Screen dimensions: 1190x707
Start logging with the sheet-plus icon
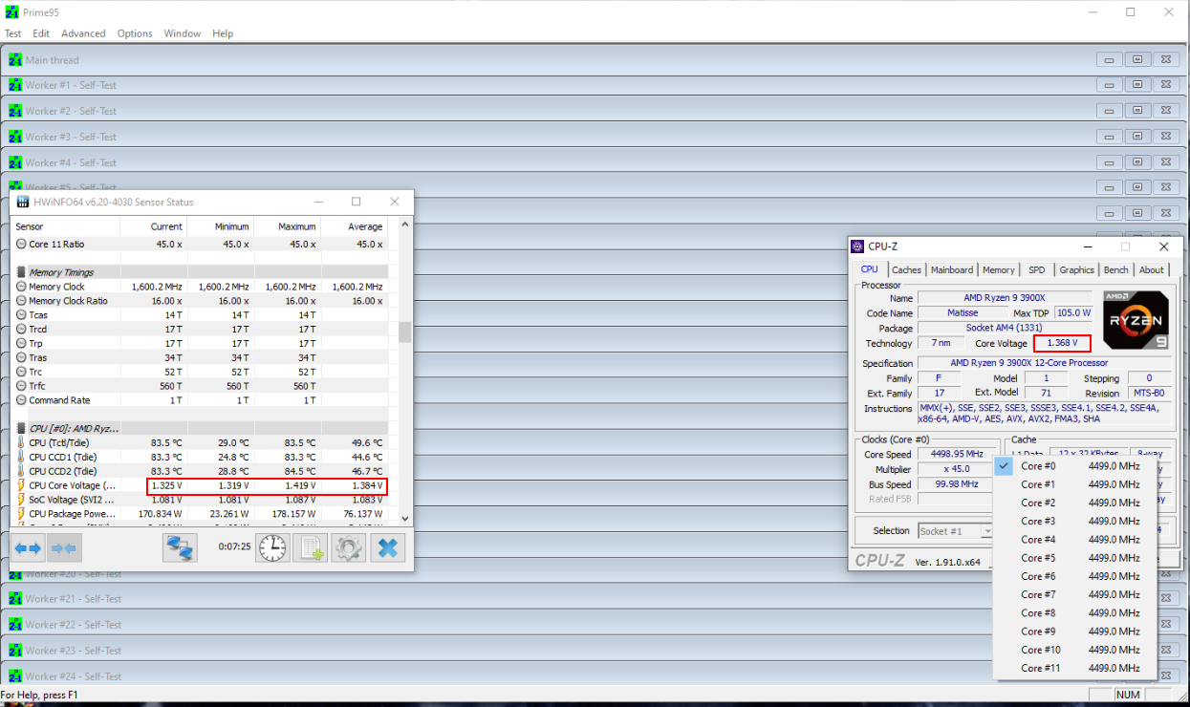point(310,547)
